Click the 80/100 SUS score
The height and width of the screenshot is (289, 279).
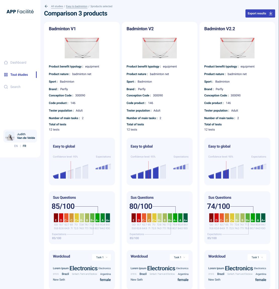(x=141, y=206)
